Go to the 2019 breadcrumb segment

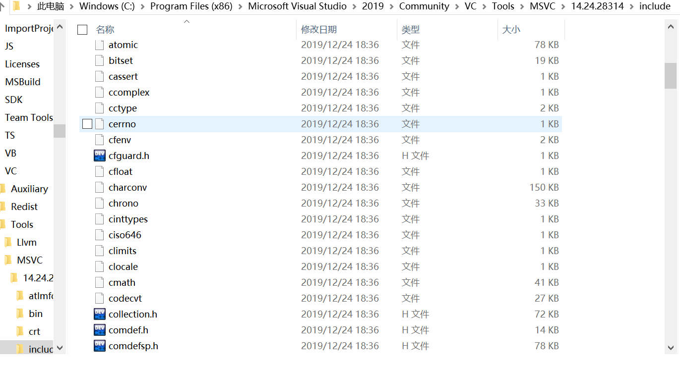click(373, 6)
